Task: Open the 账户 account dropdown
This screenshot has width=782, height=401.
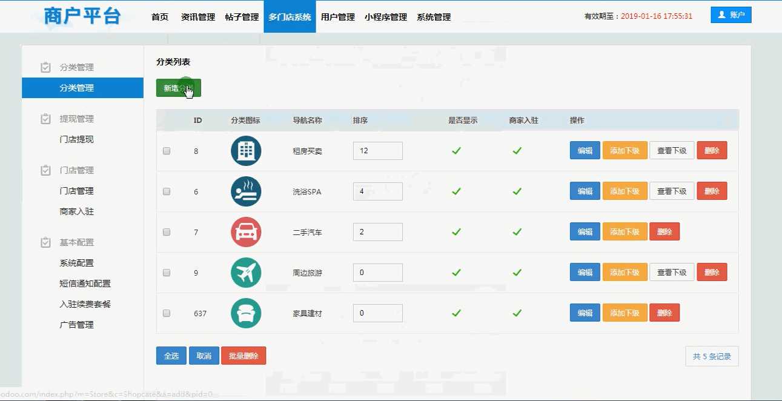Action: tap(731, 15)
